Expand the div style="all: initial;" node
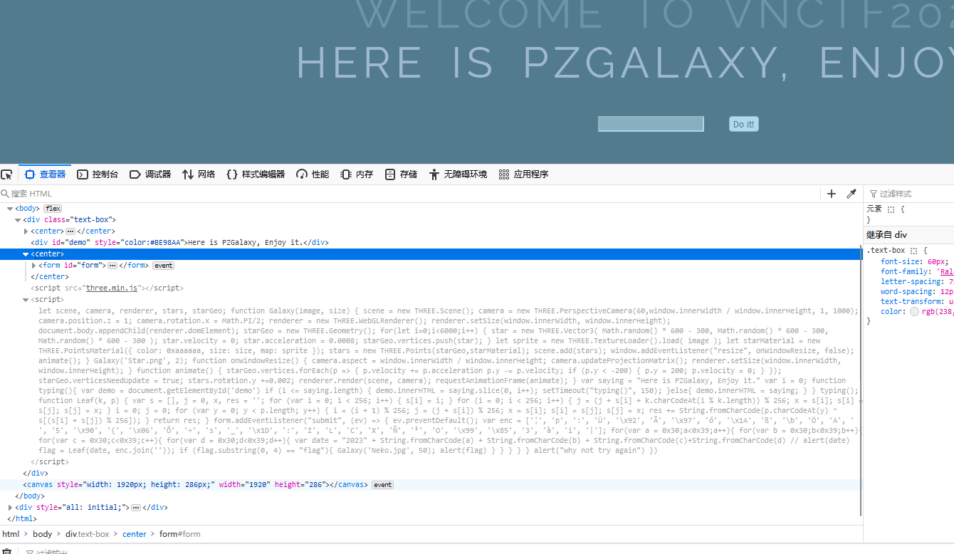Image resolution: width=954 pixels, height=554 pixels. 10,508
